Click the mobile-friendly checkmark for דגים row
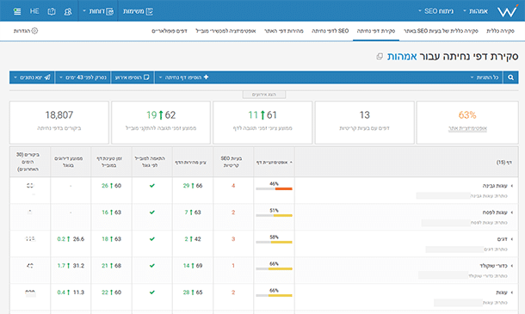 tap(152, 239)
